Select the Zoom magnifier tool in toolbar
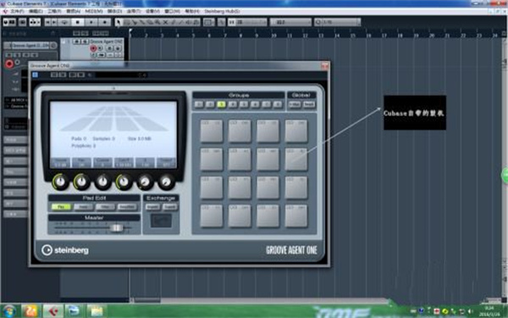 pos(157,22)
